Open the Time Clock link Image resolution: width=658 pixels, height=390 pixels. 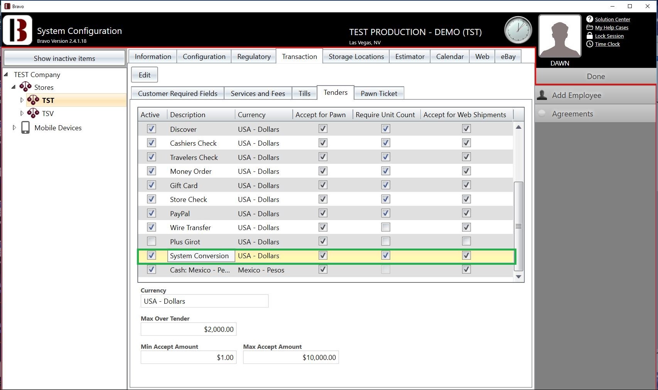(607, 44)
